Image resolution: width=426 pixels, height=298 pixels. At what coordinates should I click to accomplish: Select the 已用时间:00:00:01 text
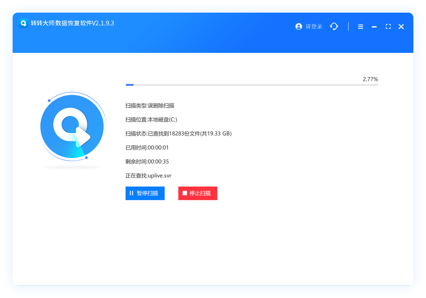pyautogui.click(x=147, y=147)
